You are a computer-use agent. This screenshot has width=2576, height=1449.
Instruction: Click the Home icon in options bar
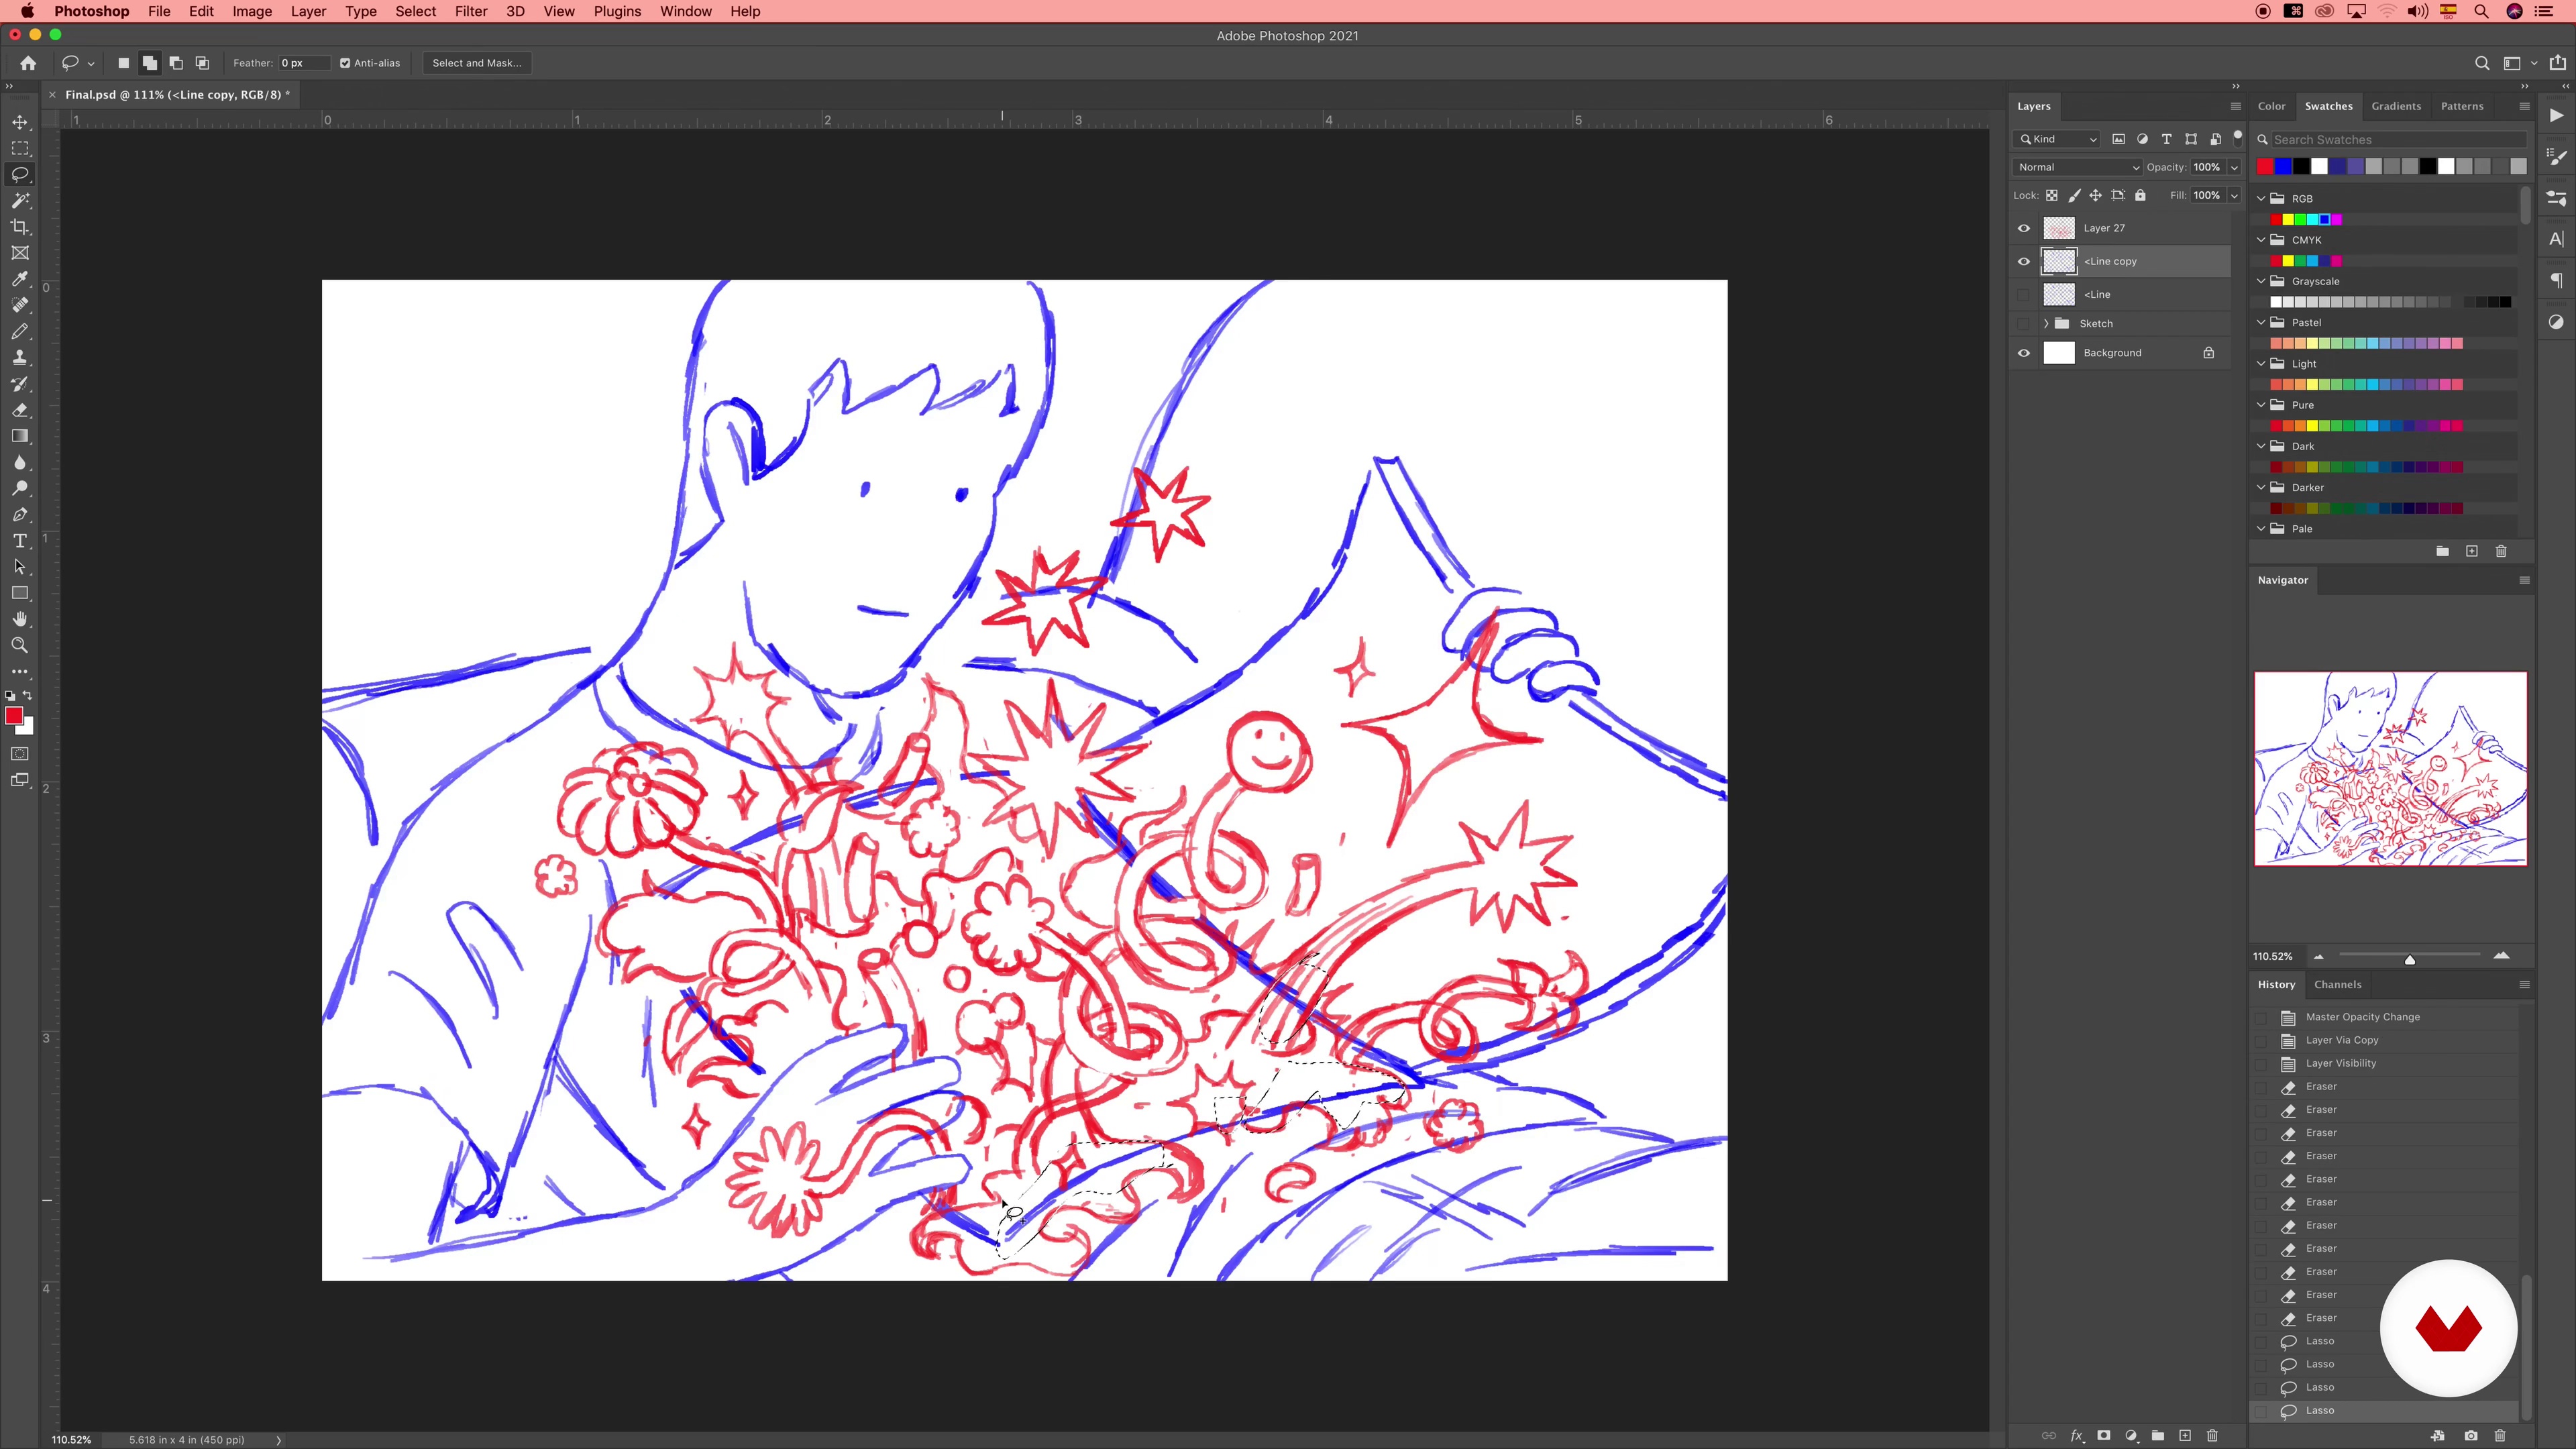[28, 63]
